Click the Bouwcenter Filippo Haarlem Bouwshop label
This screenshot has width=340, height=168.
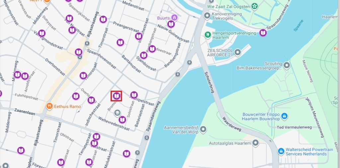click(261, 117)
